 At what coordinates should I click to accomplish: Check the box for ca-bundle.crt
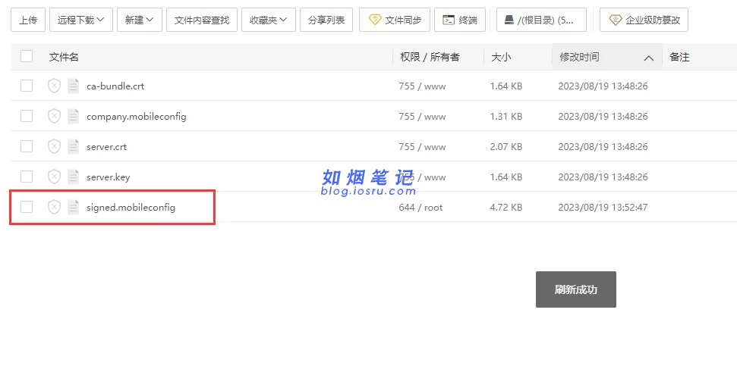point(27,86)
